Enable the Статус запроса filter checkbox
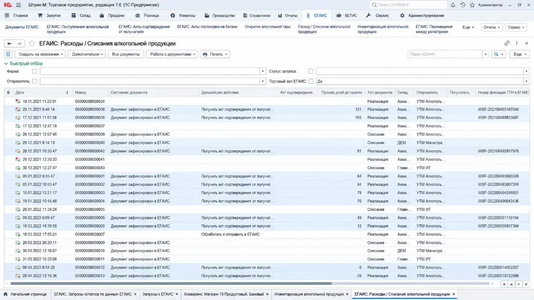 click(311, 71)
